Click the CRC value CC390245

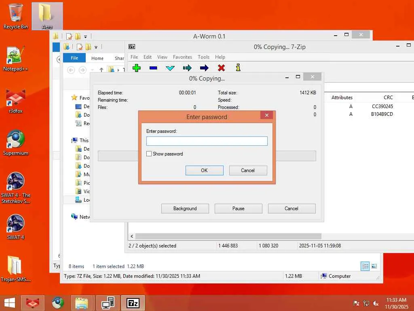[382, 107]
